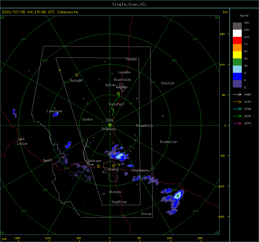Click the light-blue storm cell near Airdrie

pos(120,156)
